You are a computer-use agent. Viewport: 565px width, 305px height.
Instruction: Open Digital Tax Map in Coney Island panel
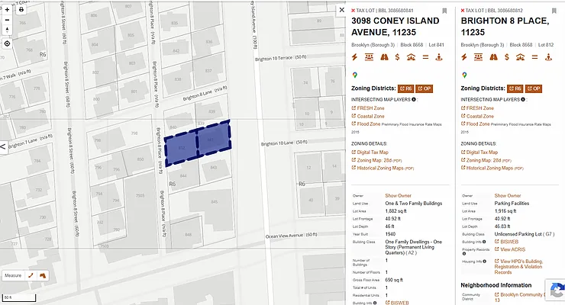pyautogui.click(x=370, y=152)
